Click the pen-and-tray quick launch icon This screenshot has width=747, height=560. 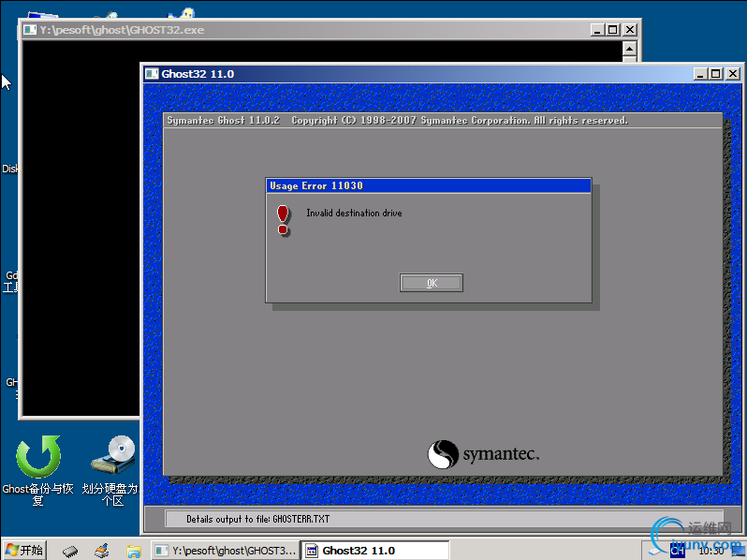point(102,551)
